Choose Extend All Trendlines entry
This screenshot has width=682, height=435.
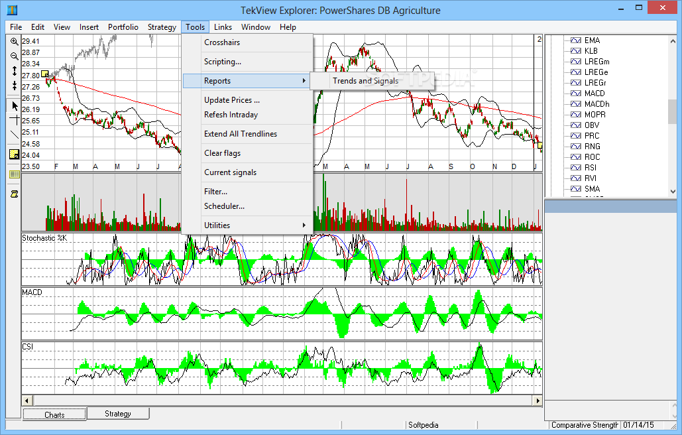tap(247, 134)
